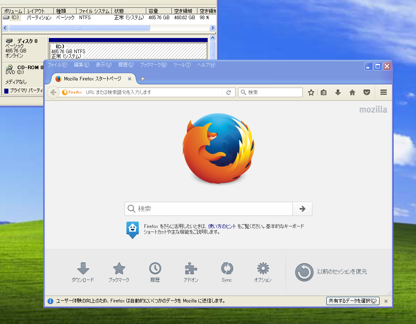
Task: Close the Mozilla Firefox スタートページ tab
Action: [130, 79]
